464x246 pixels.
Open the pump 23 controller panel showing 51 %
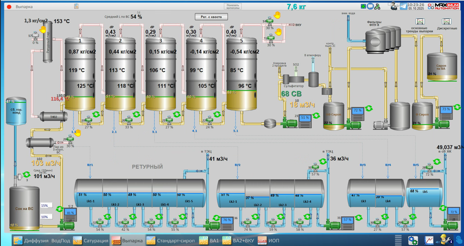[305, 121]
